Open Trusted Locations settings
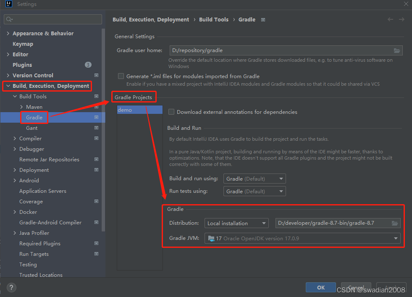 (41, 275)
